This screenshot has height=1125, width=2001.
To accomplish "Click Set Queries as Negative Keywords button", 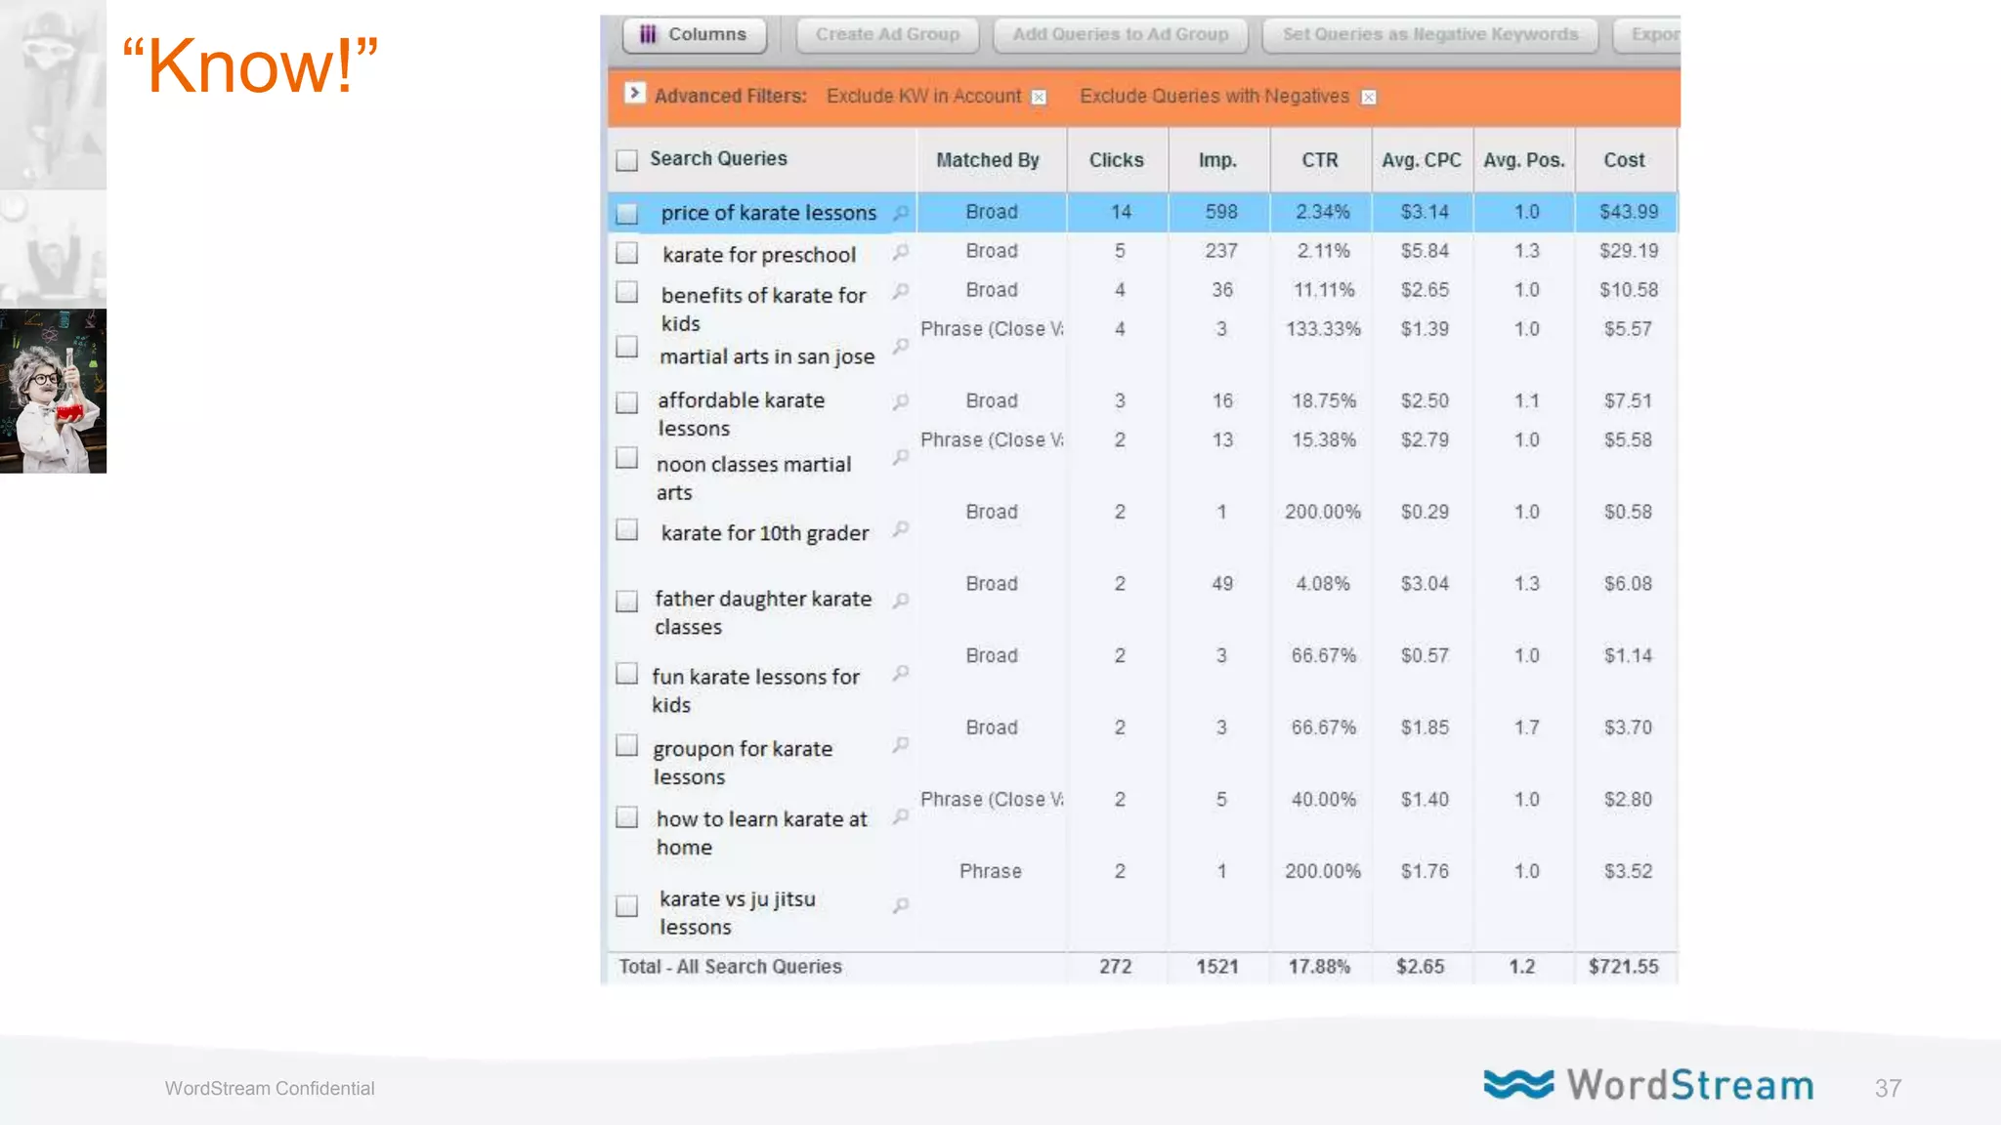I will click(x=1429, y=34).
